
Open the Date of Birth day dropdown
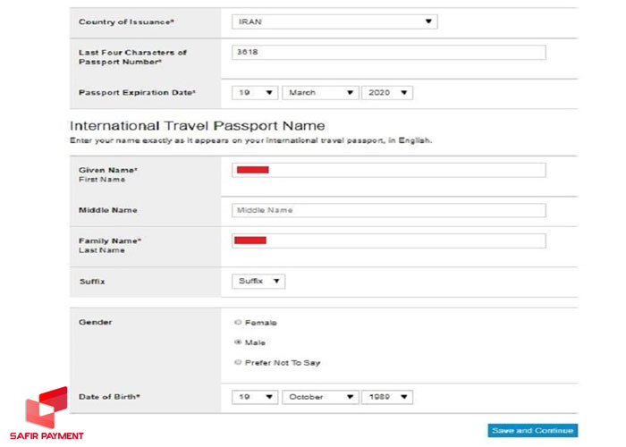coord(255,397)
